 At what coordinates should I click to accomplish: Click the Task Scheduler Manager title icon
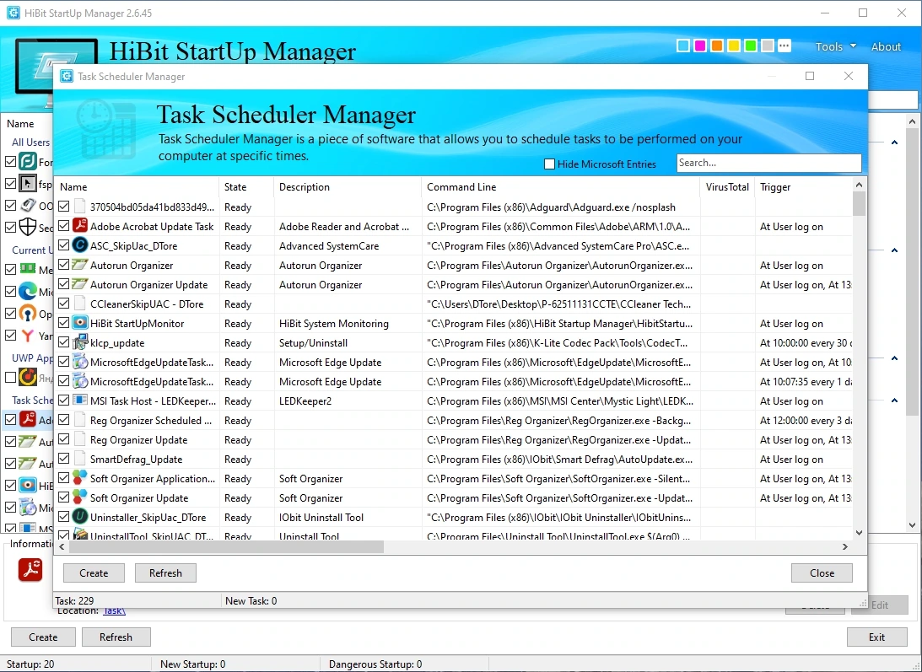point(67,77)
